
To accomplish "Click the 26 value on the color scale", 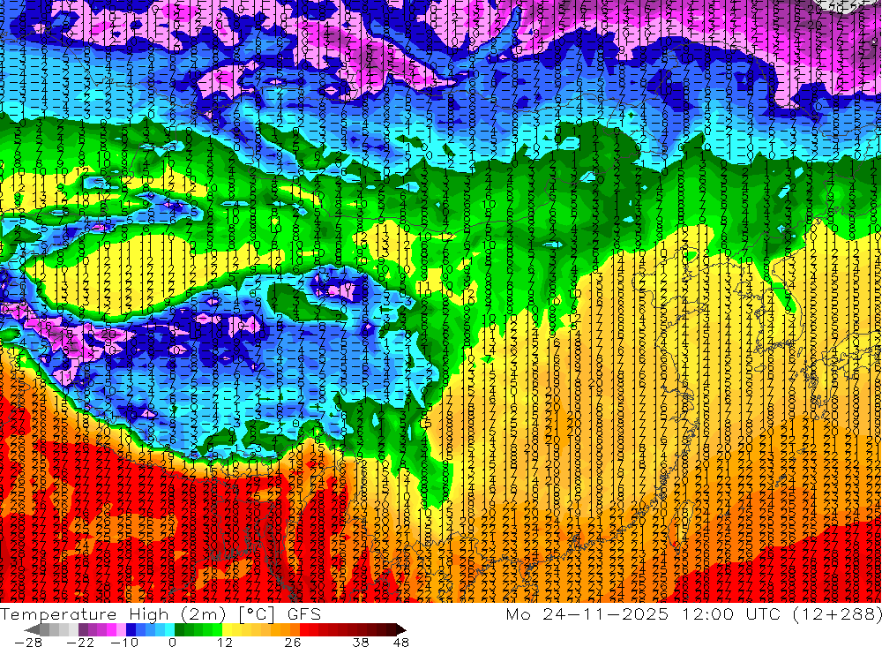I will [293, 643].
